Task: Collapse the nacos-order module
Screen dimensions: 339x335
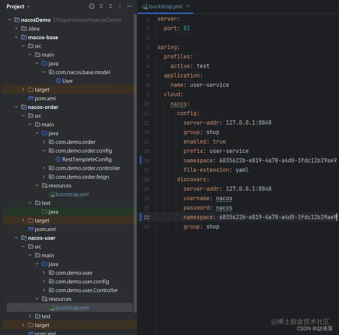Action: (16, 107)
